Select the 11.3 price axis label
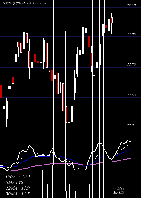This screenshot has height=198, width=141. pos(130,125)
